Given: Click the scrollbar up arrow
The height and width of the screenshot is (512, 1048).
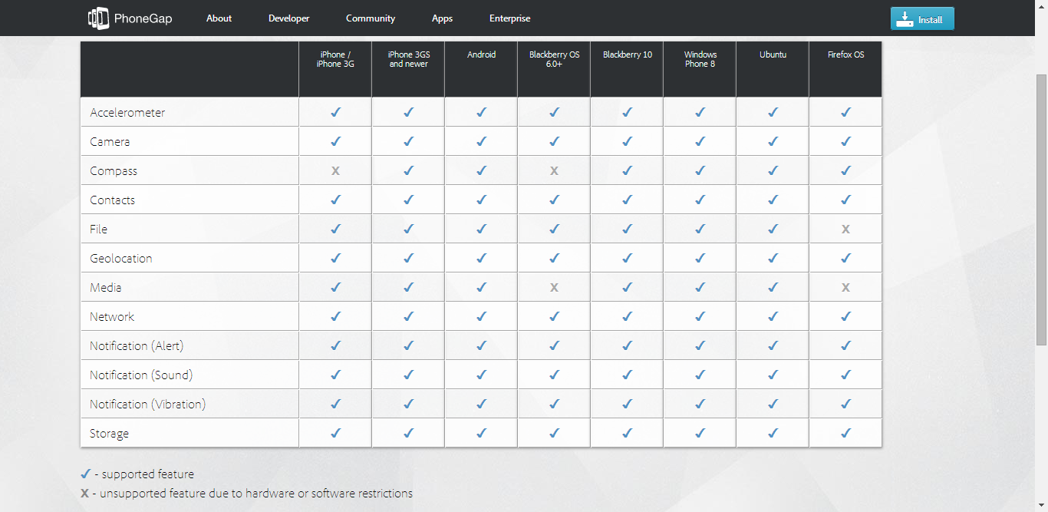Looking at the screenshot, I should coord(1041,5).
